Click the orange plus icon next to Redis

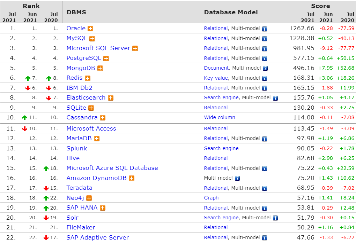[87, 78]
